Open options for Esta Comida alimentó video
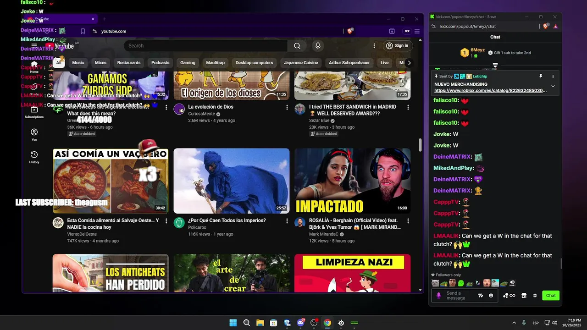Viewport: 587px width, 330px height. tap(166, 221)
